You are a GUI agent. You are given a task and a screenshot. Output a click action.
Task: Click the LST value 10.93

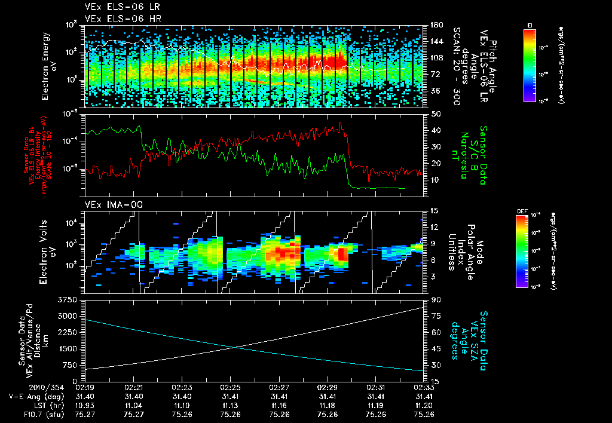(x=85, y=406)
